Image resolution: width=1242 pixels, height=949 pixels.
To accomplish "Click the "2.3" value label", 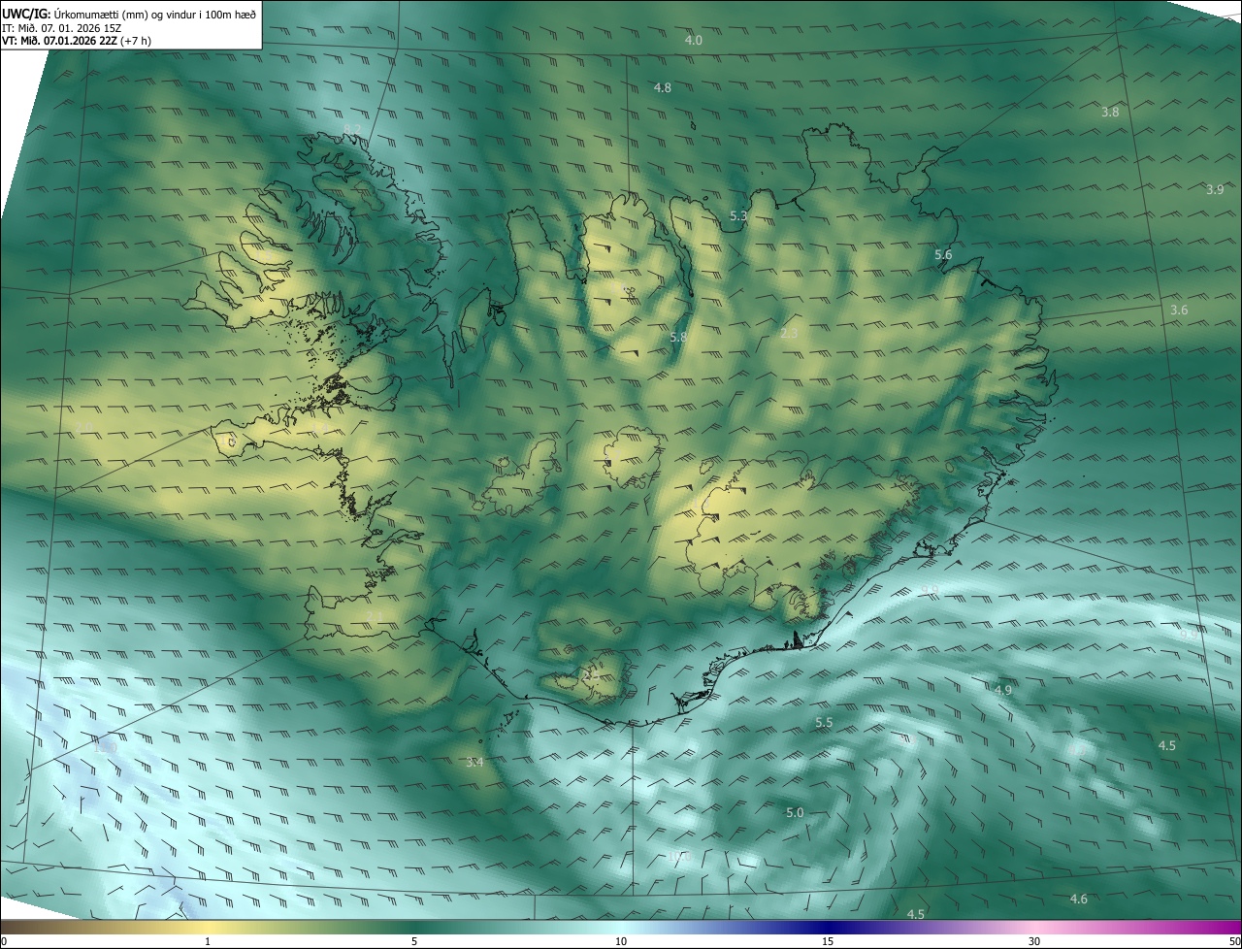I will [x=789, y=333].
